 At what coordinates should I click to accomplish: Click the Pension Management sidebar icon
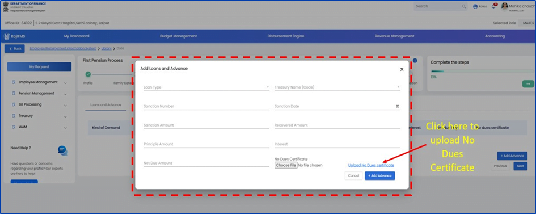point(14,93)
